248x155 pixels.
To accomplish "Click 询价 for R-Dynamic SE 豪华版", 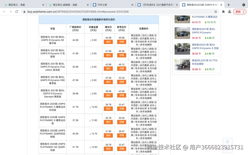I will pos(108,42).
